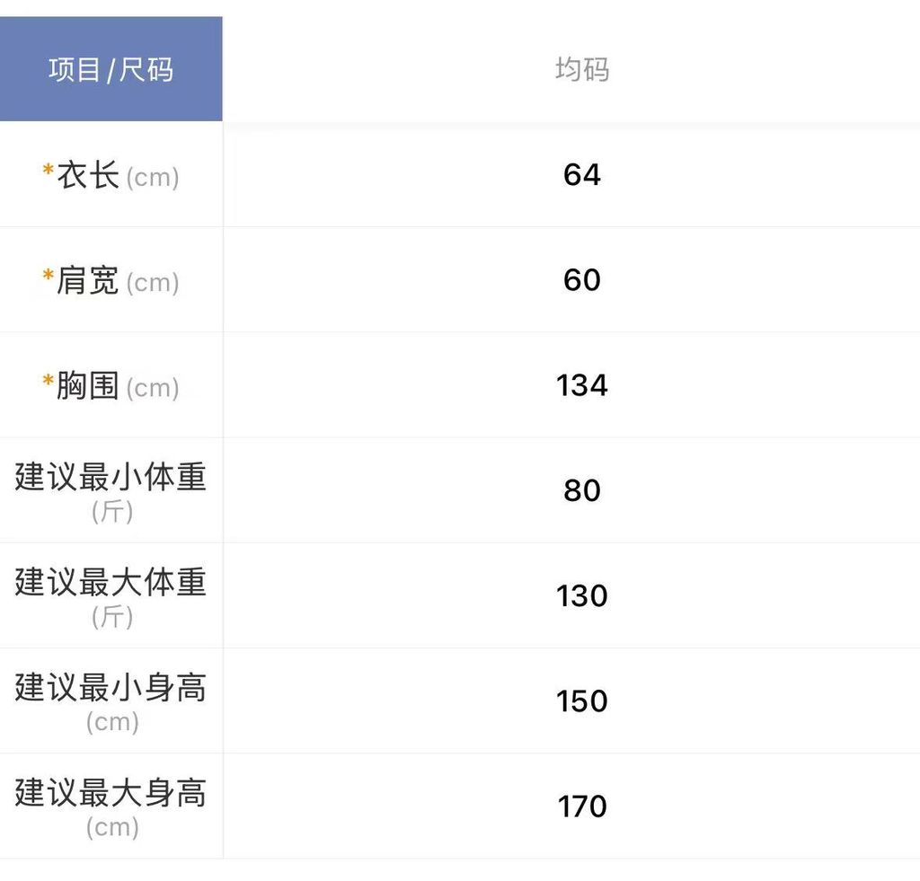Select the 胸围 value 134
Screen dimensions: 920x881
[581, 385]
